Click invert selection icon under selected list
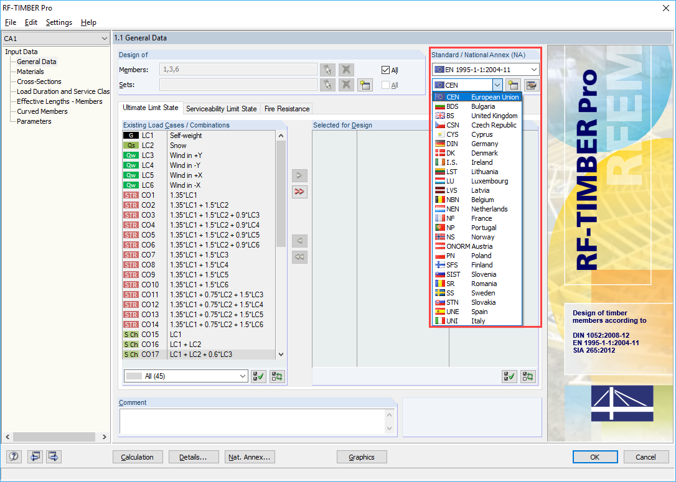This screenshot has height=482, width=676. (x=528, y=376)
